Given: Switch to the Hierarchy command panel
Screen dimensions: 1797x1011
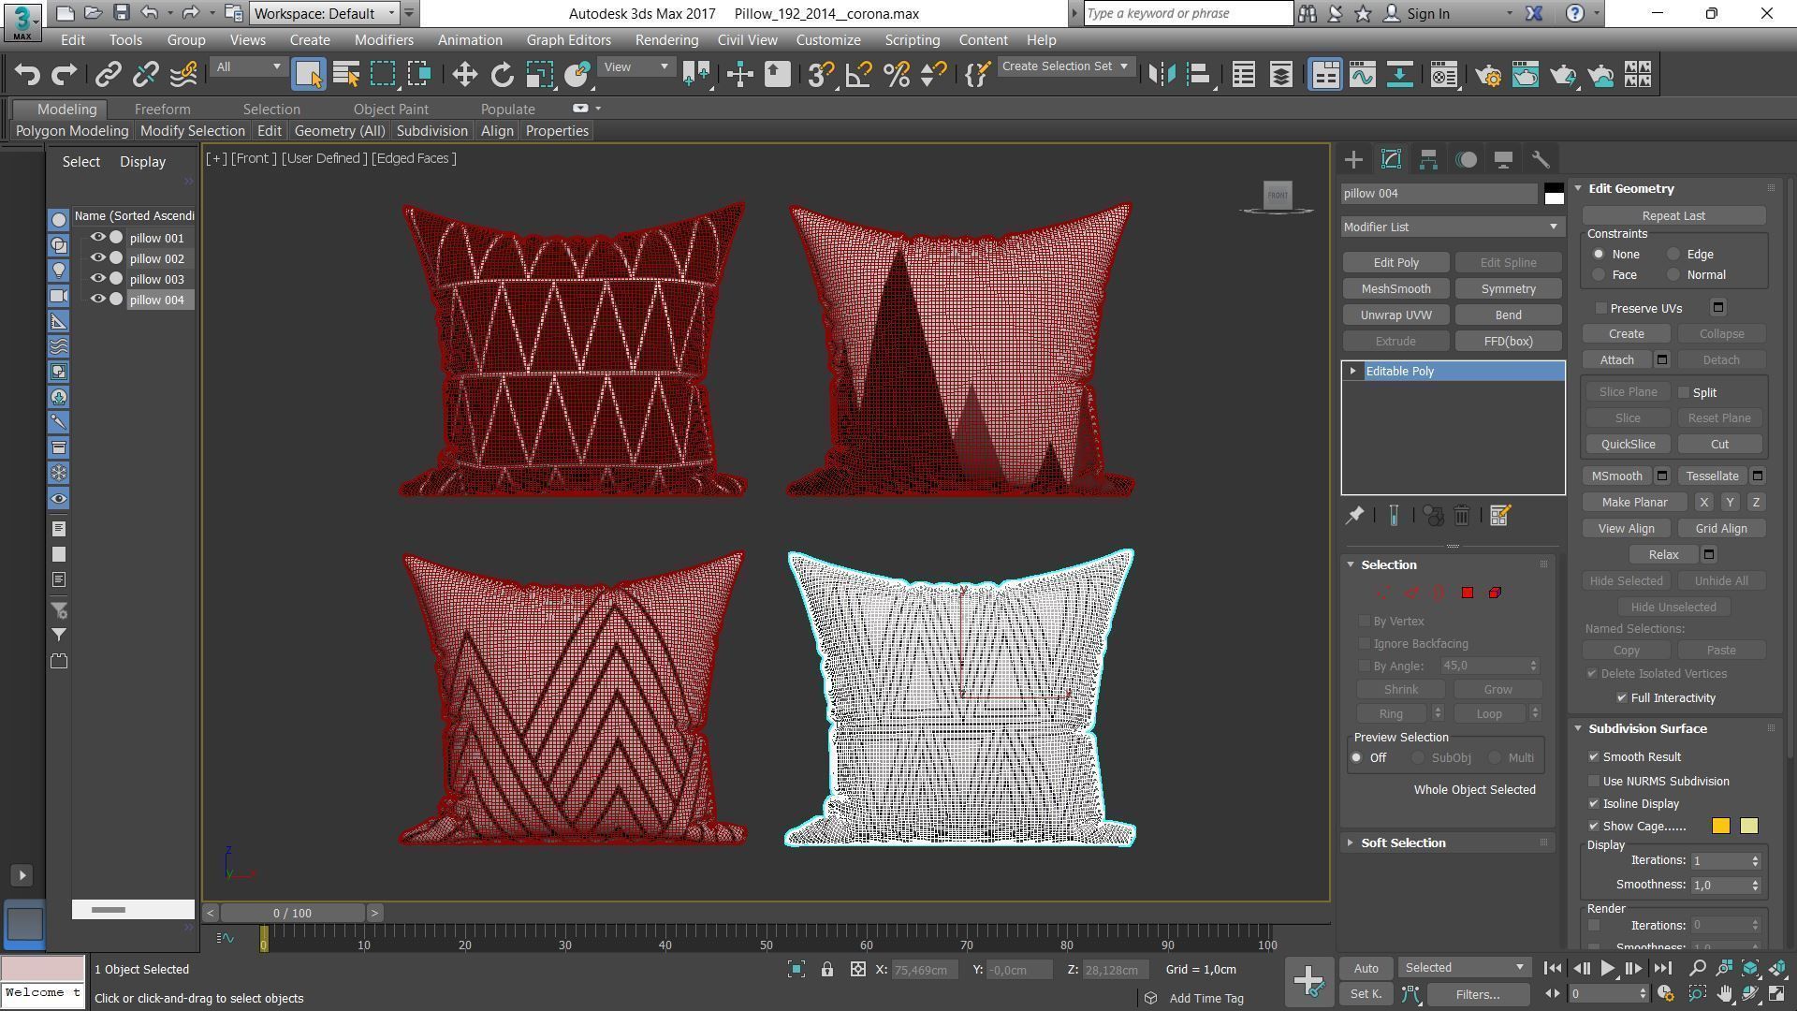Looking at the screenshot, I should pos(1428,159).
